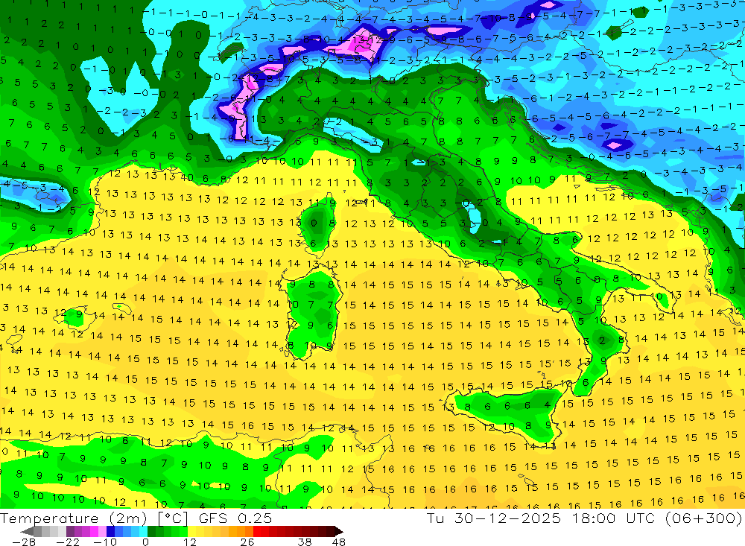Screen dimensions: 745x546
Task: Click the 'GFS 0.25' model label
Action: tap(235, 518)
